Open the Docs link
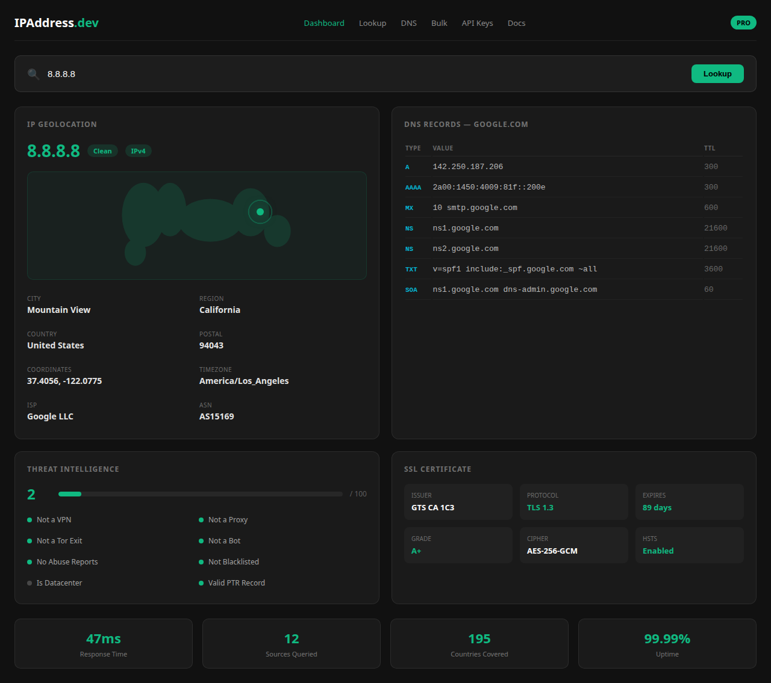The height and width of the screenshot is (683, 771). tap(516, 23)
